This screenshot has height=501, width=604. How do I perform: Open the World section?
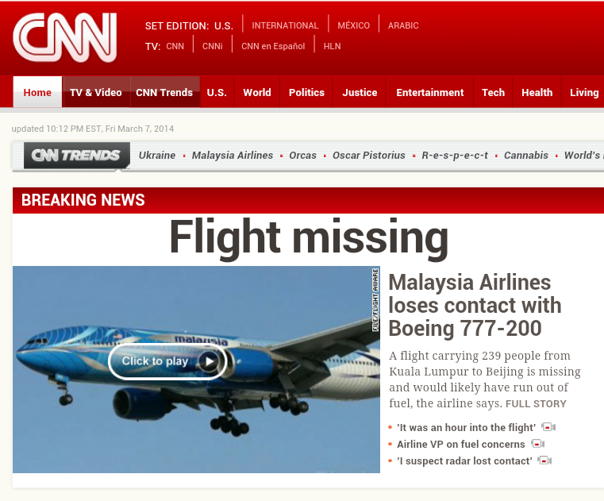click(257, 92)
